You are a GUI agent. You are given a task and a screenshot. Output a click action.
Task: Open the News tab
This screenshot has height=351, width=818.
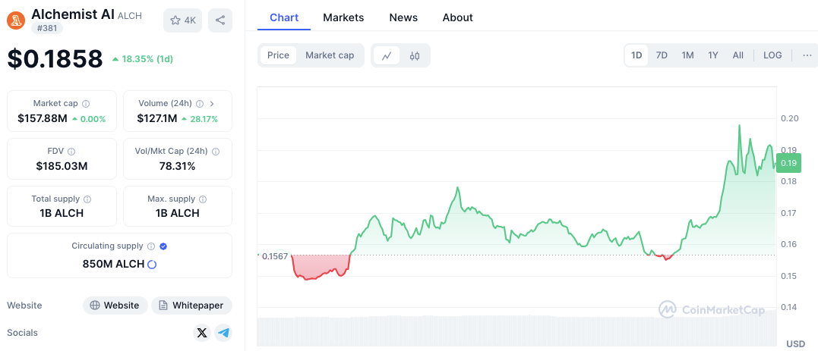coord(403,17)
